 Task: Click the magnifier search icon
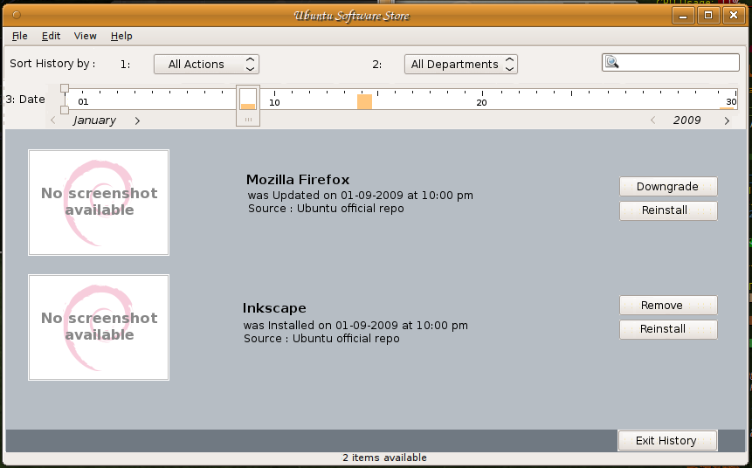612,62
